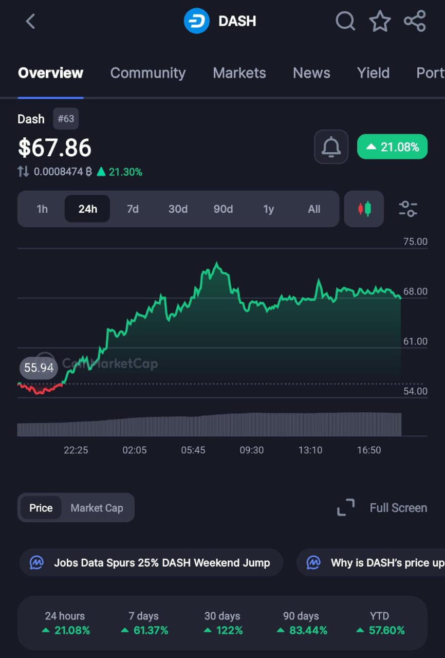Click the DASH title text in header

237,21
